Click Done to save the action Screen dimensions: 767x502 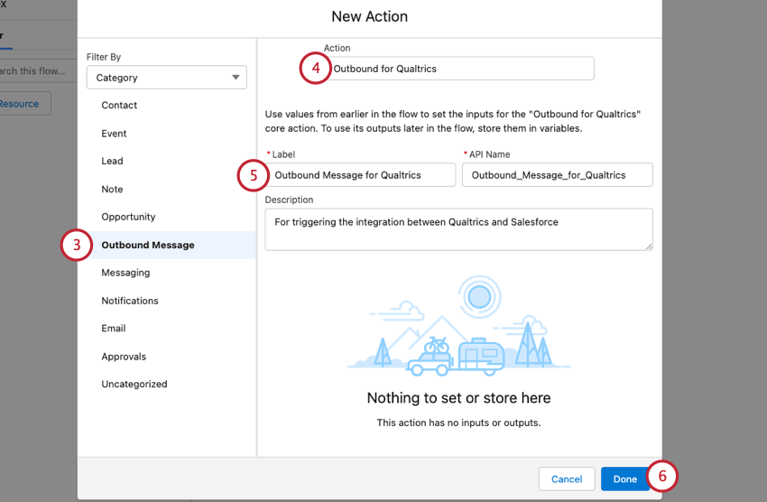(624, 479)
